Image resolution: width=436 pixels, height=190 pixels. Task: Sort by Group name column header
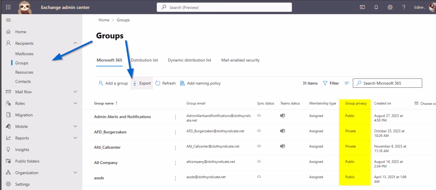(106, 103)
